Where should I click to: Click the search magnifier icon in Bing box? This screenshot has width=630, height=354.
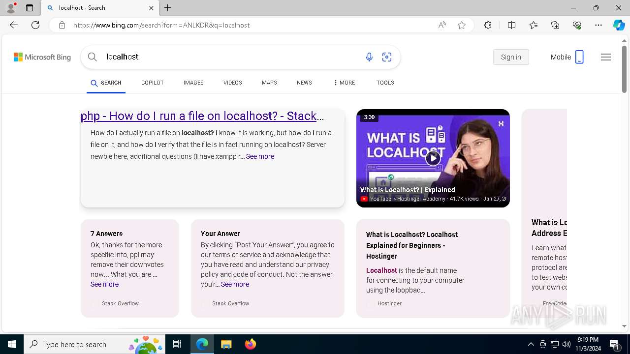pos(92,57)
